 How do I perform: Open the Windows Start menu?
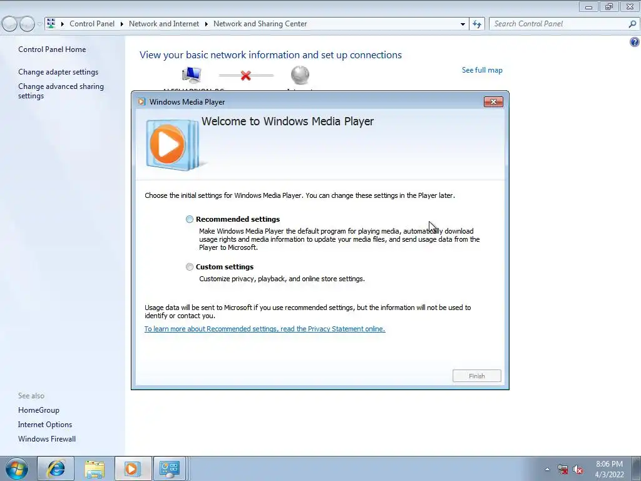(17, 468)
